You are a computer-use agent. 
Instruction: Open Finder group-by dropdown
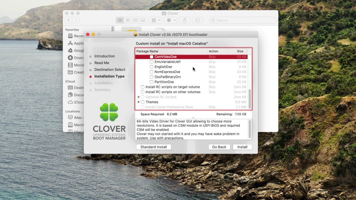click(x=155, y=20)
